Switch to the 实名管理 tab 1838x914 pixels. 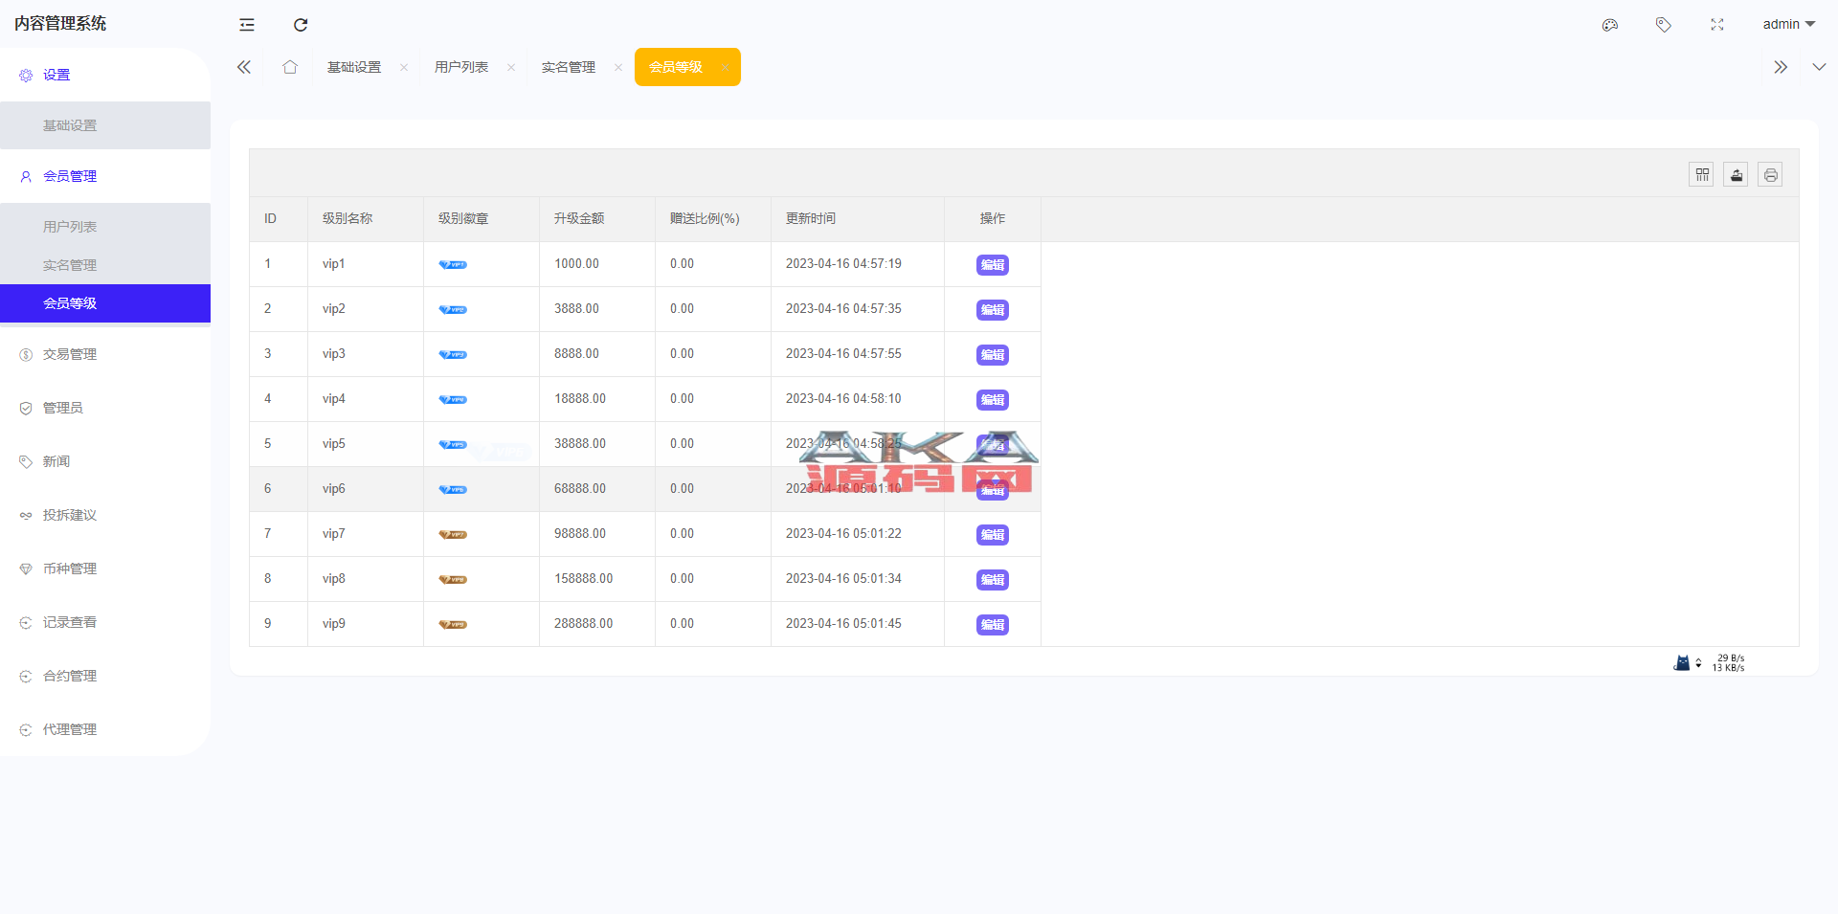click(569, 67)
